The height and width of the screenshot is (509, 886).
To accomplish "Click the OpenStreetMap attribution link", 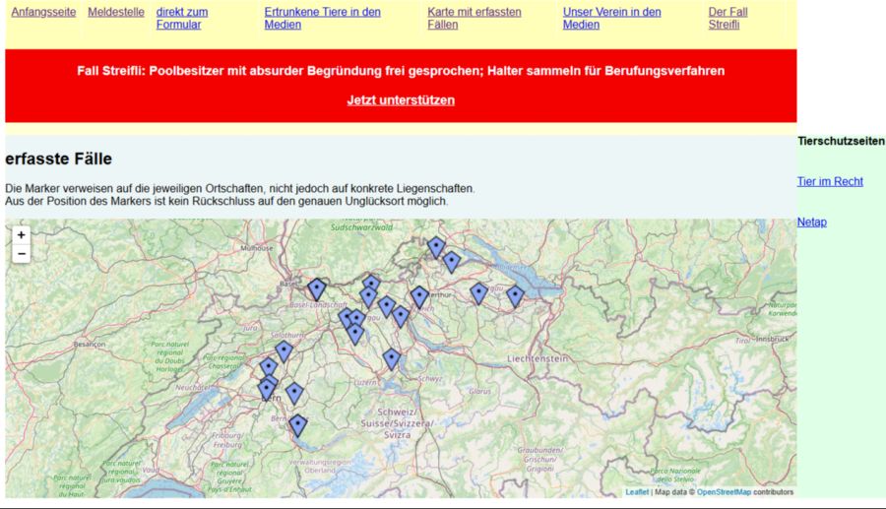I will (x=724, y=492).
